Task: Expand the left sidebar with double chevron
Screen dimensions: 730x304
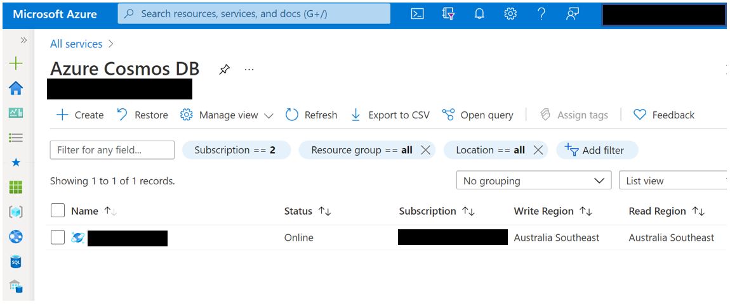Action: [23, 41]
